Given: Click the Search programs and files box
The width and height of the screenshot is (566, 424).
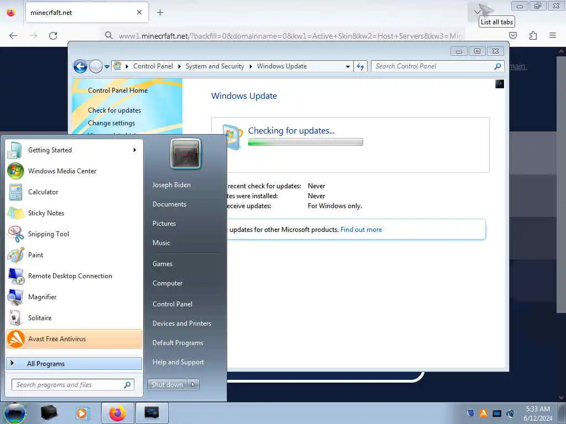Looking at the screenshot, I should [x=73, y=385].
